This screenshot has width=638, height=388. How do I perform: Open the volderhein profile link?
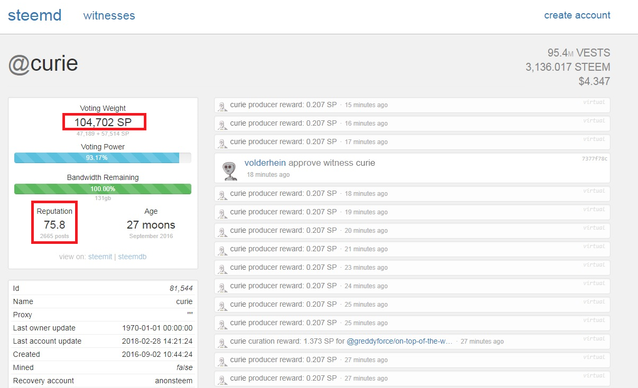tap(265, 163)
